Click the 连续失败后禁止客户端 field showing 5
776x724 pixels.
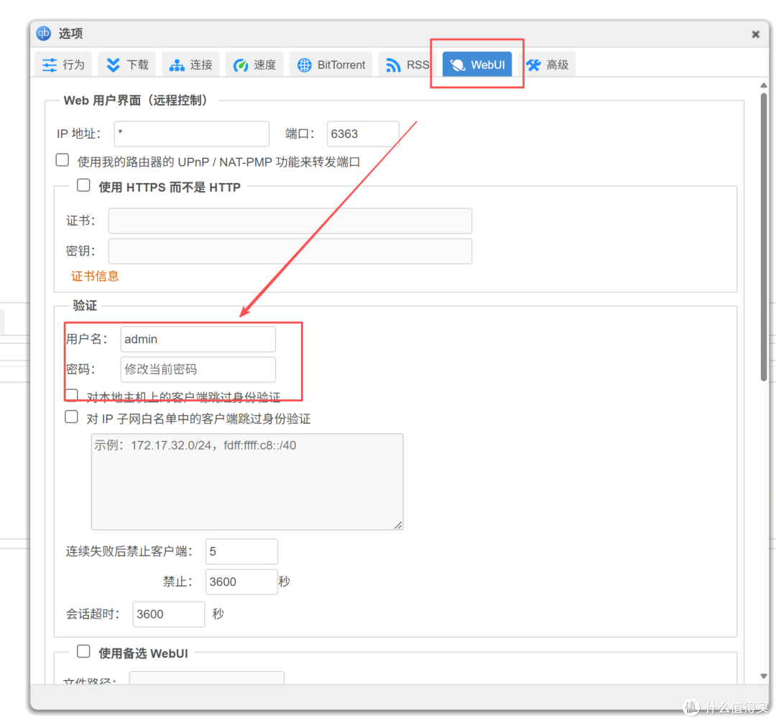tap(241, 552)
